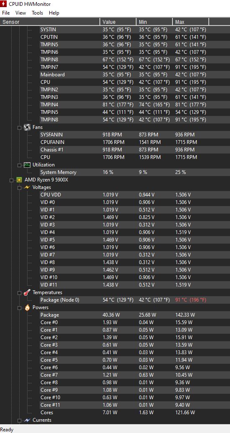Click the flame icon beside Powers
The width and height of the screenshot is (230, 433).
[27, 307]
